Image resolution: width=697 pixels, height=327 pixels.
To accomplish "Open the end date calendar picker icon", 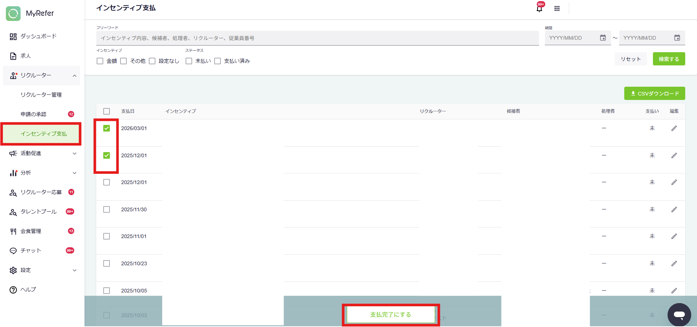I will (x=677, y=38).
